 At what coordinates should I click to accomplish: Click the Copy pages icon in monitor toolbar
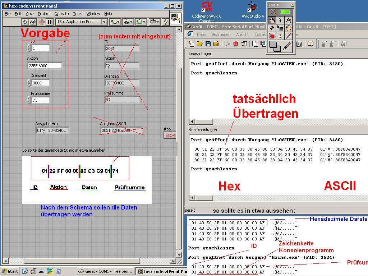click(x=255, y=44)
